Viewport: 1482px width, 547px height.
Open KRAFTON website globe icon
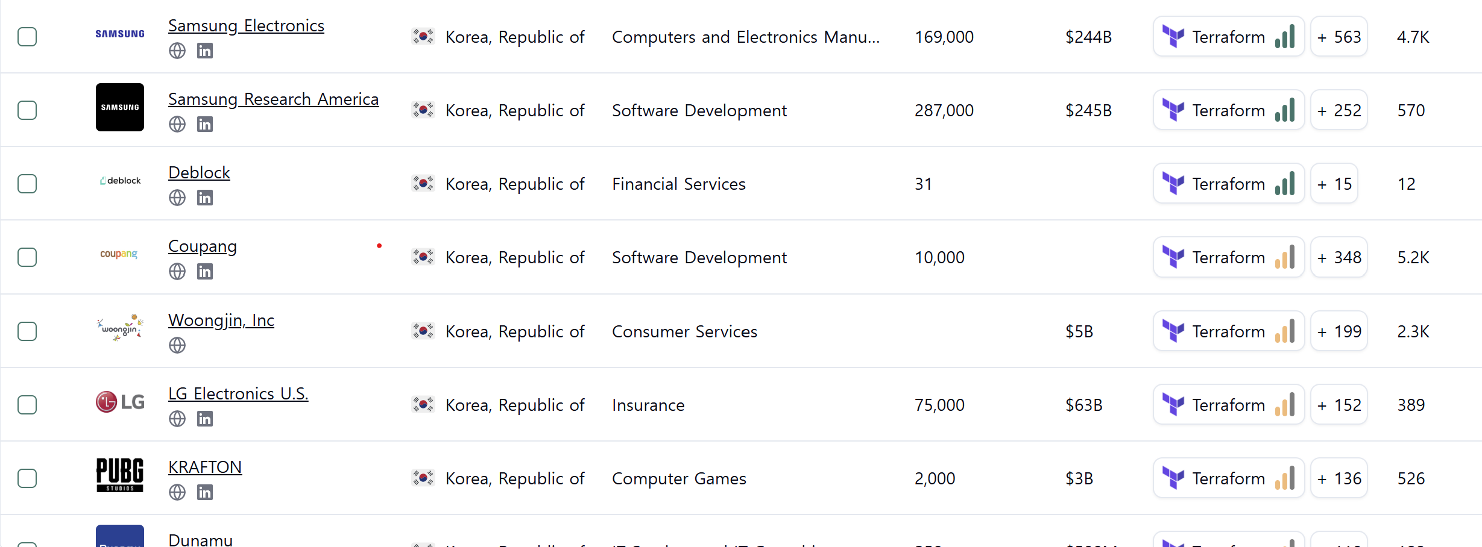tap(177, 492)
